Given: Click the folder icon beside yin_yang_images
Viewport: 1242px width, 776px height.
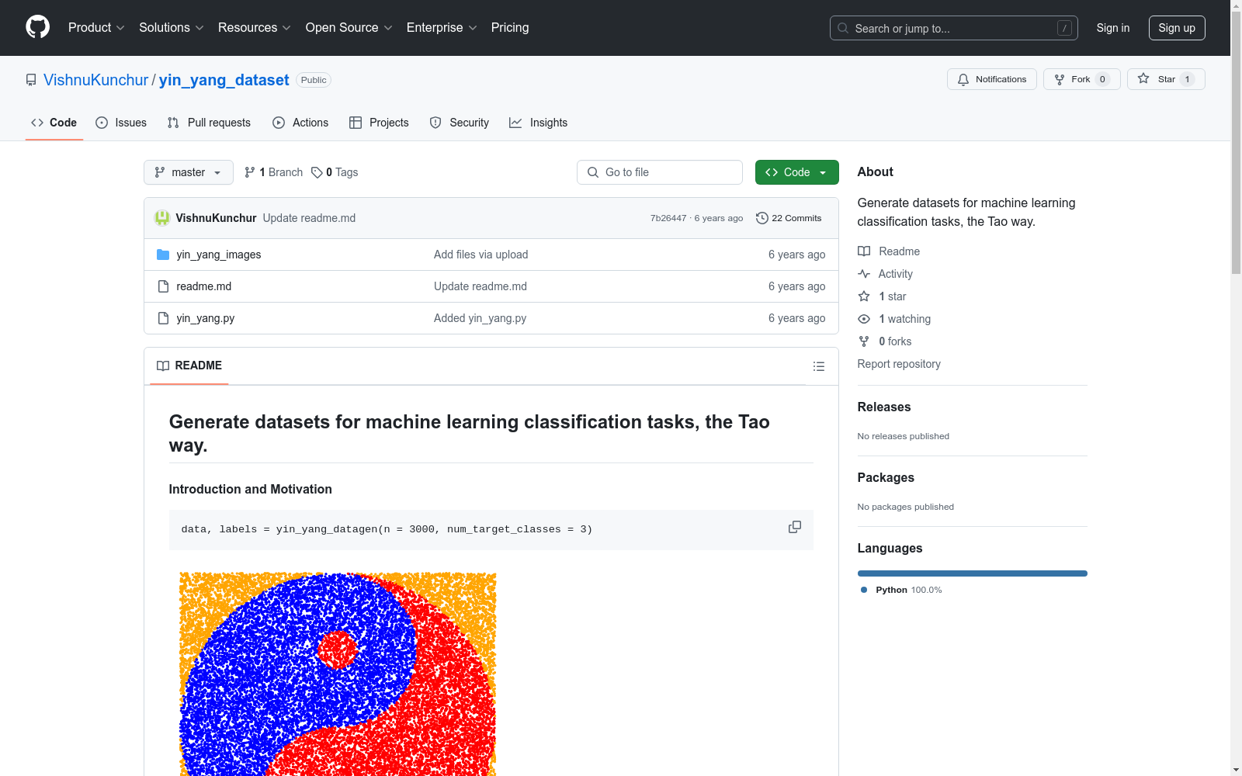Looking at the screenshot, I should pyautogui.click(x=163, y=255).
